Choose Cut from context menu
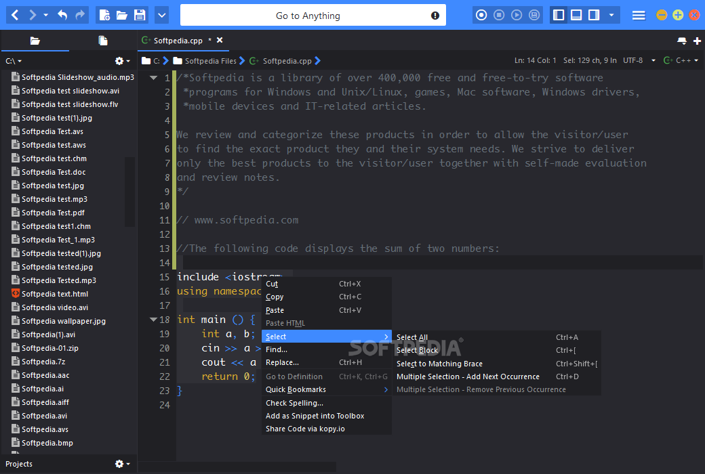The height and width of the screenshot is (474, 705). coord(327,284)
